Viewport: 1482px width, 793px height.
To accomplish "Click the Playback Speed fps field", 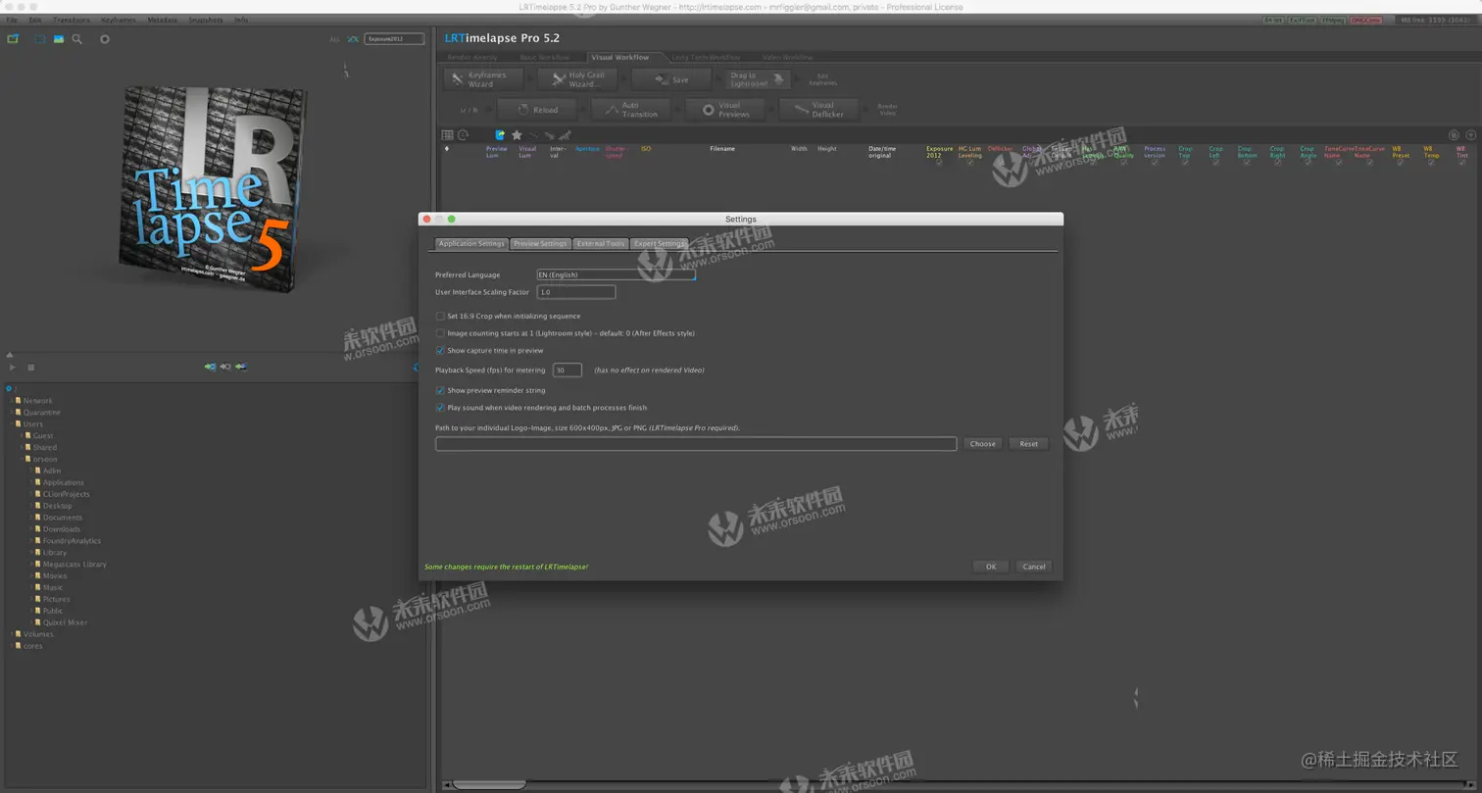I will pos(568,371).
